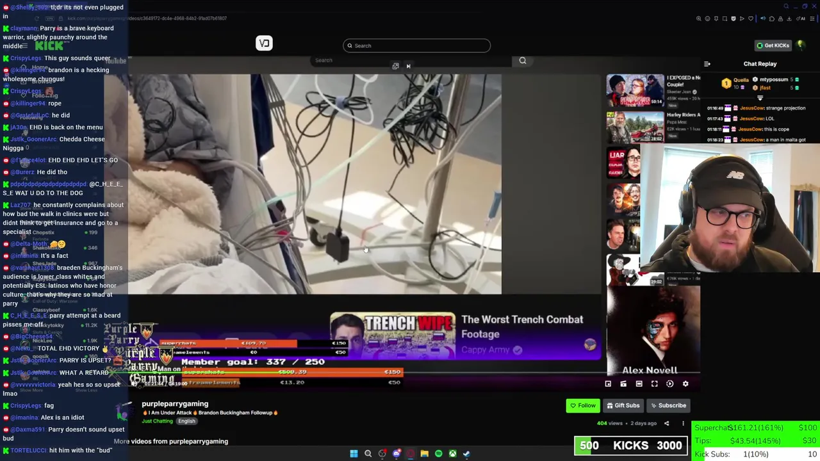The image size is (820, 461).
Task: Click the Subscribe button
Action: coord(668,405)
